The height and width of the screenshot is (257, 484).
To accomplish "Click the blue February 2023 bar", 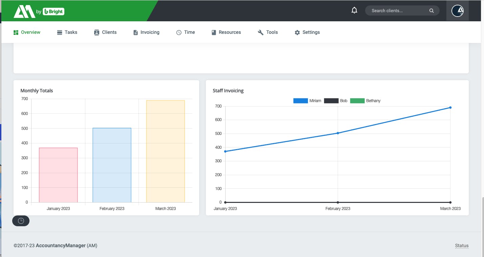I will [112, 165].
